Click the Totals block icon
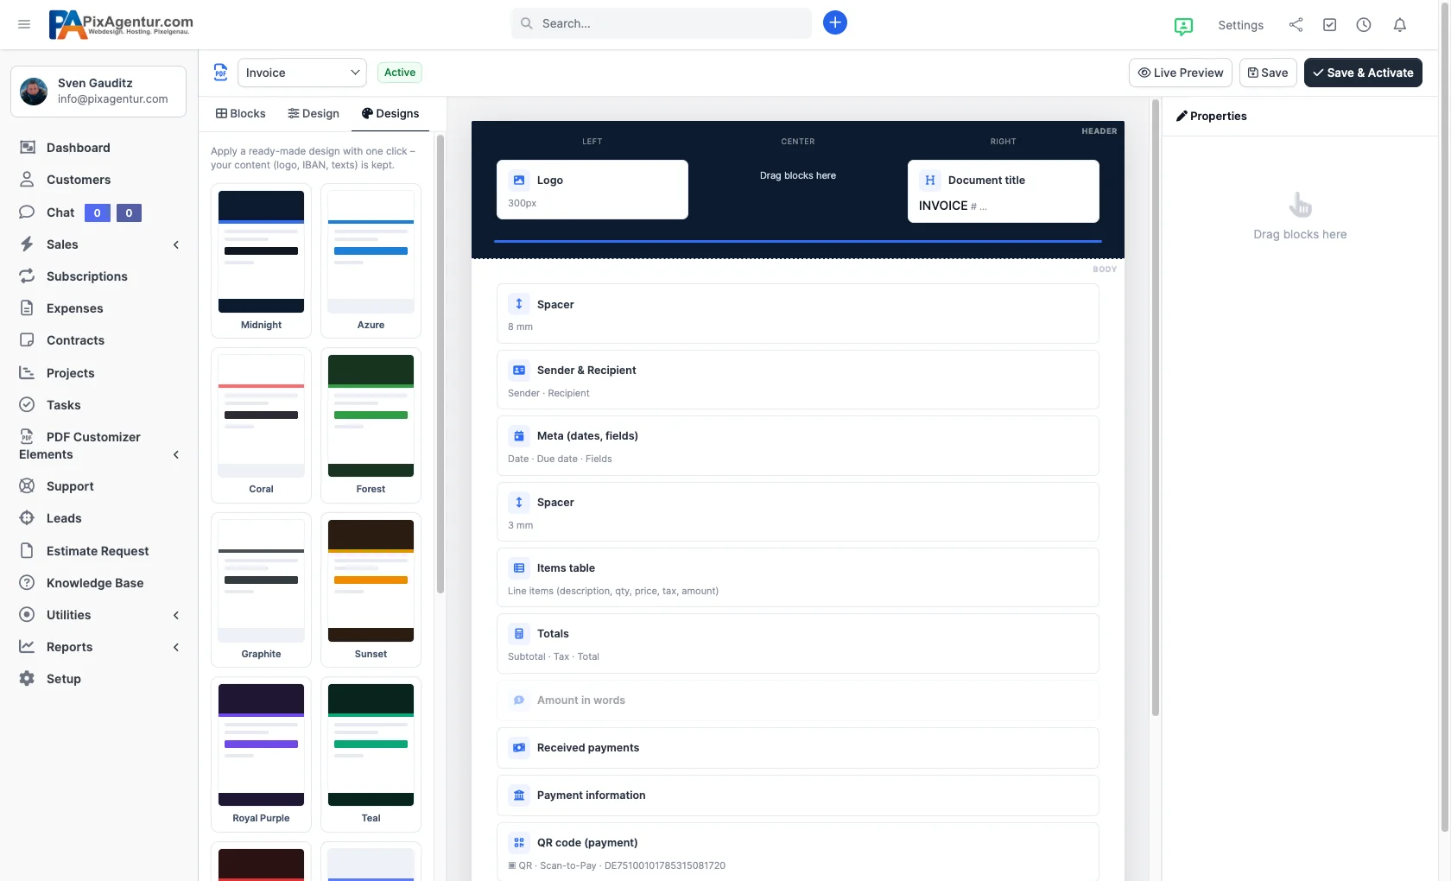1451x881 pixels. click(x=519, y=634)
